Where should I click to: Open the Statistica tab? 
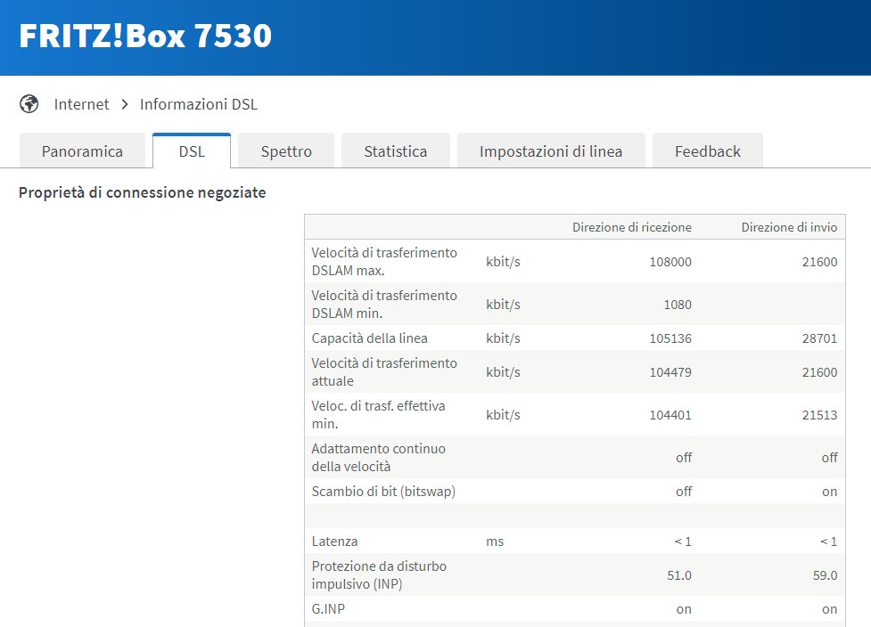[x=395, y=151]
